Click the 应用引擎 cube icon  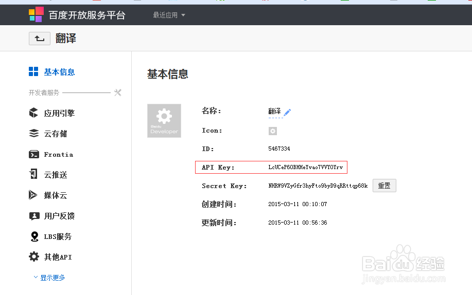pos(34,113)
